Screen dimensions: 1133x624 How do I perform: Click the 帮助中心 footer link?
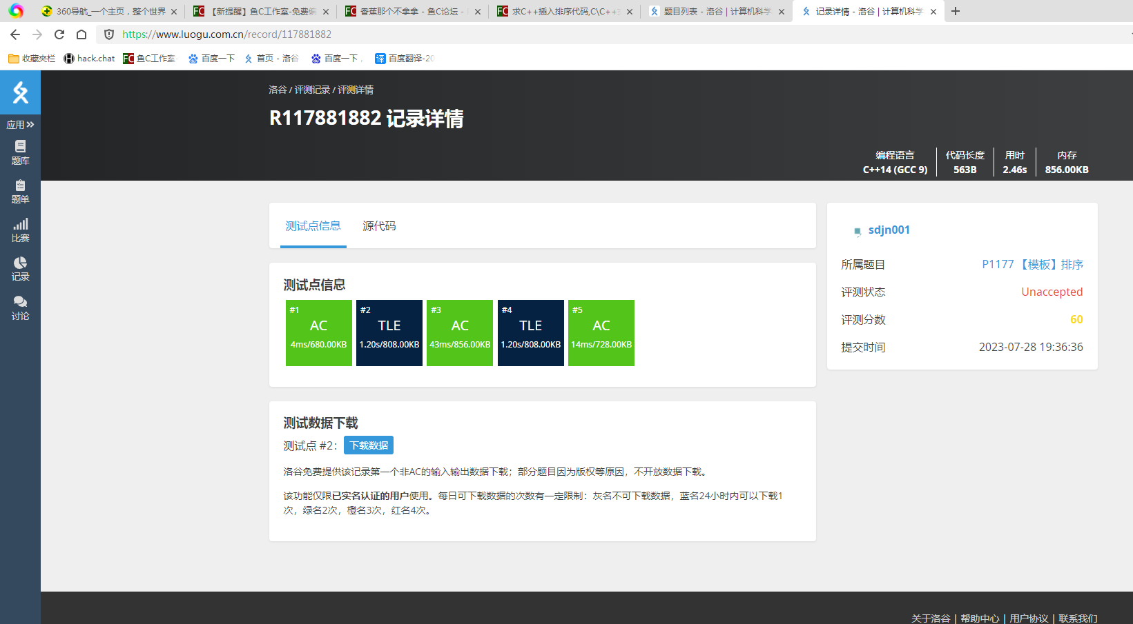[x=980, y=618]
